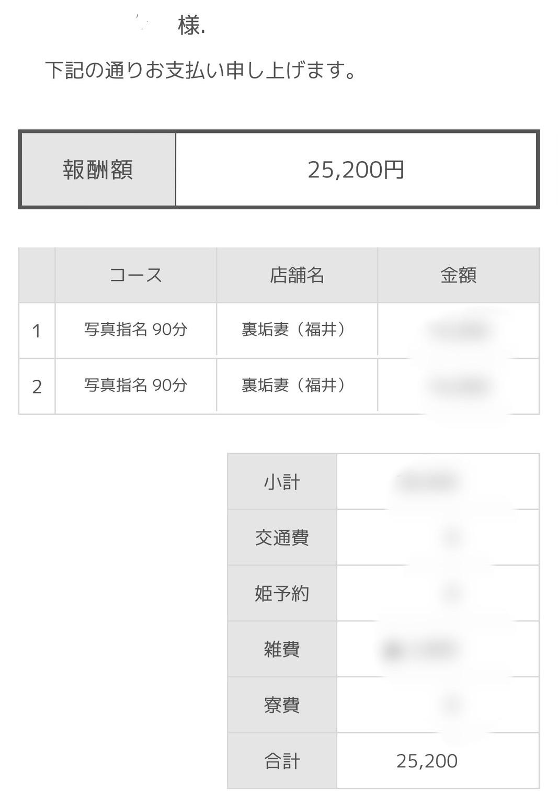Click the コース column header
The width and height of the screenshot is (558, 803).
(x=136, y=275)
